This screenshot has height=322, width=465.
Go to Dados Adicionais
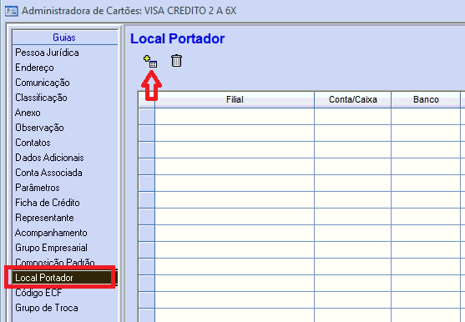click(x=49, y=158)
